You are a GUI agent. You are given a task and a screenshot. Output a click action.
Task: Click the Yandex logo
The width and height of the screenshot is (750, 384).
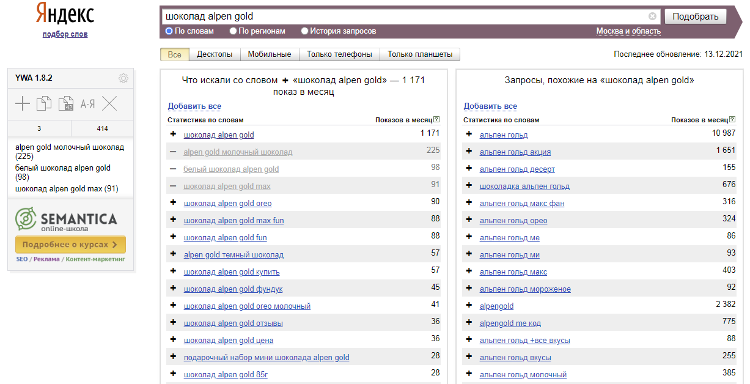(65, 14)
